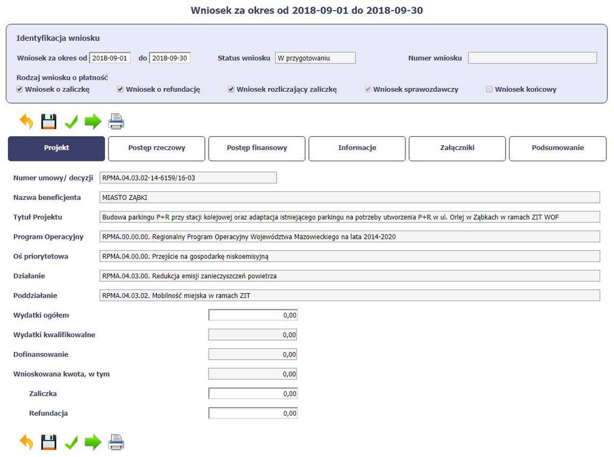Click the period start date field 2018-09-01
This screenshot has height=457, width=614.
[x=110, y=58]
